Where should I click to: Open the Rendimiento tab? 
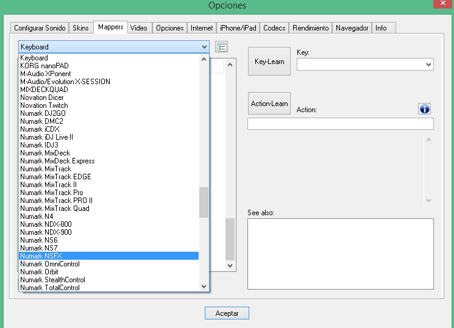click(310, 28)
